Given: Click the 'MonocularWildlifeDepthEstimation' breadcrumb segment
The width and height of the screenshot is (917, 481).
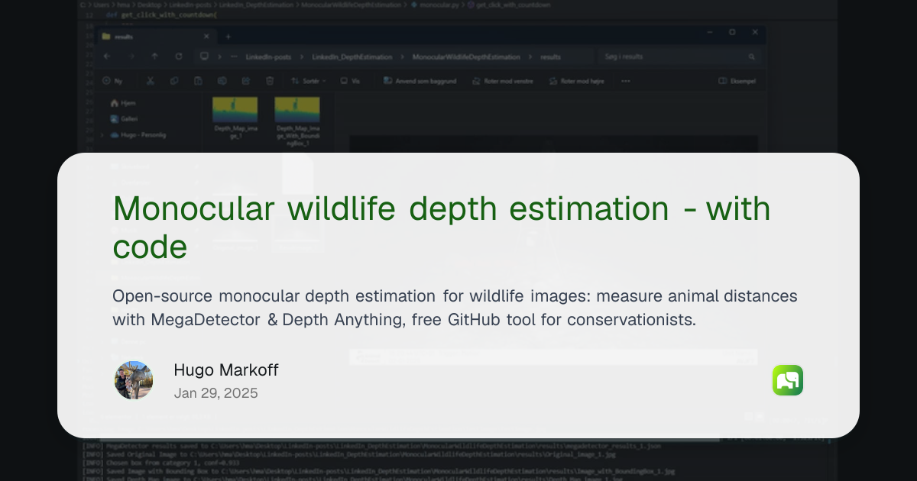Looking at the screenshot, I should [466, 56].
